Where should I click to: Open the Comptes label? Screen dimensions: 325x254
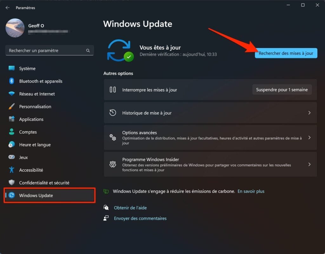[x=28, y=132]
